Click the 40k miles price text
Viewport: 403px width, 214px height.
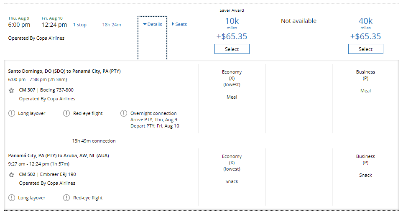click(365, 21)
